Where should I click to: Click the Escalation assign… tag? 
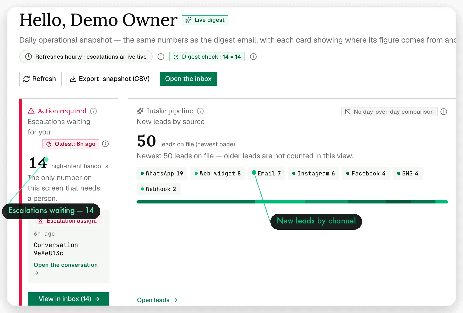pyautogui.click(x=69, y=221)
